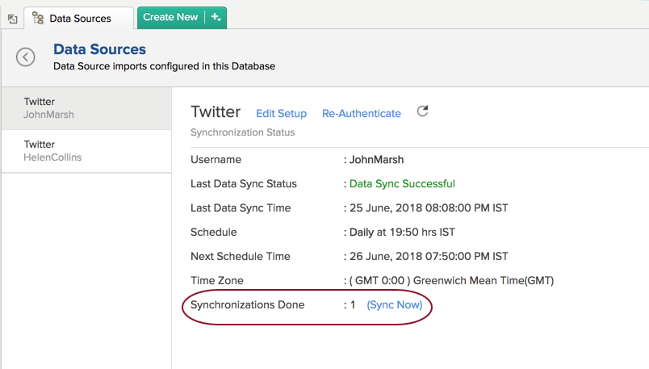Click the Next Schedule Time label
The height and width of the screenshot is (369, 649).
pos(240,256)
